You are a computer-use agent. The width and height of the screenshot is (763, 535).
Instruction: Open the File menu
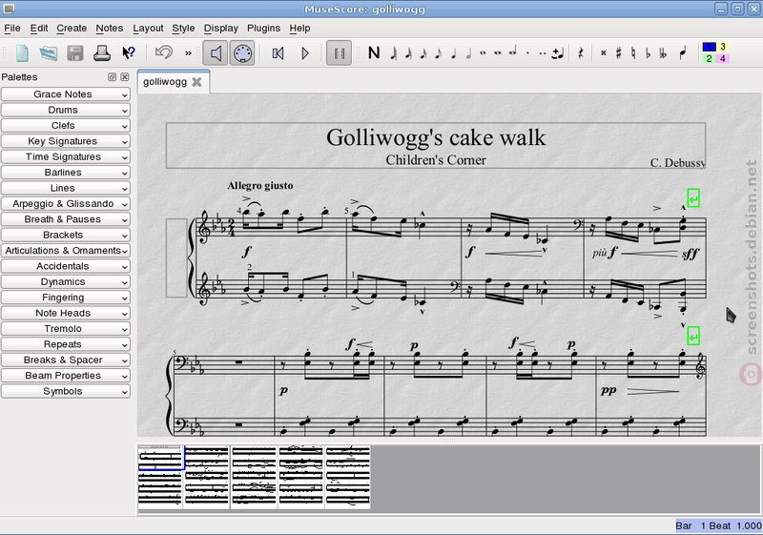coord(12,29)
